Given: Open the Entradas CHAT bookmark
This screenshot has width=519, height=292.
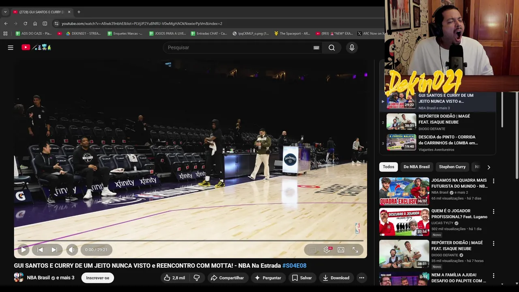Looking at the screenshot, I should [x=209, y=34].
